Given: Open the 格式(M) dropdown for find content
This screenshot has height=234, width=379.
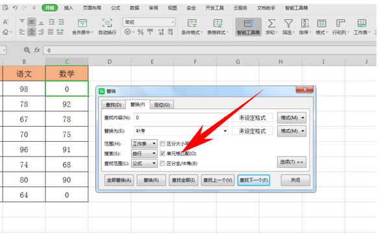Looking at the screenshot, I should pyautogui.click(x=292, y=118).
